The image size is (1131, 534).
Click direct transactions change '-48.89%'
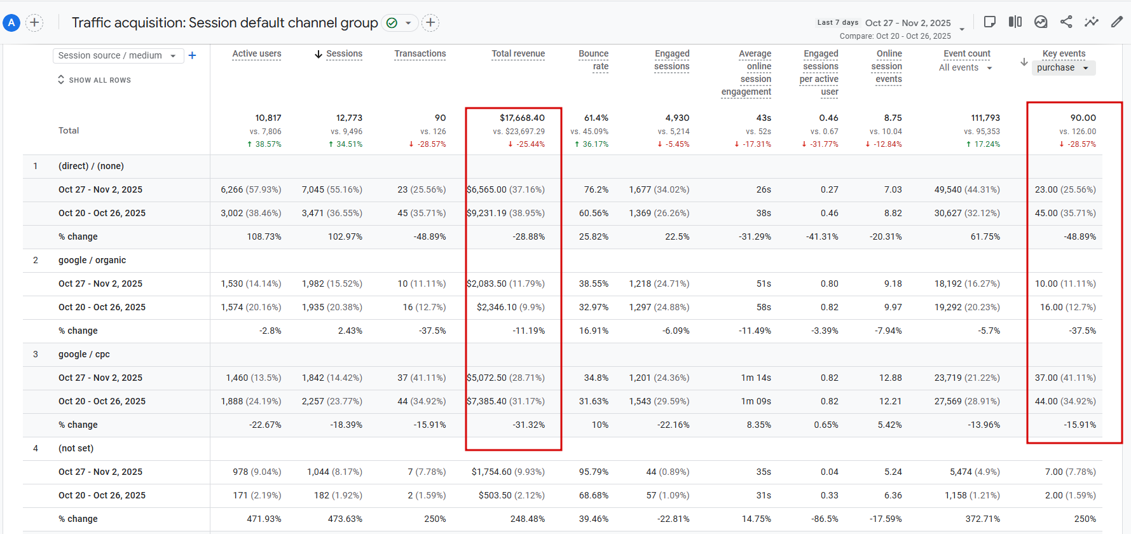[430, 237]
